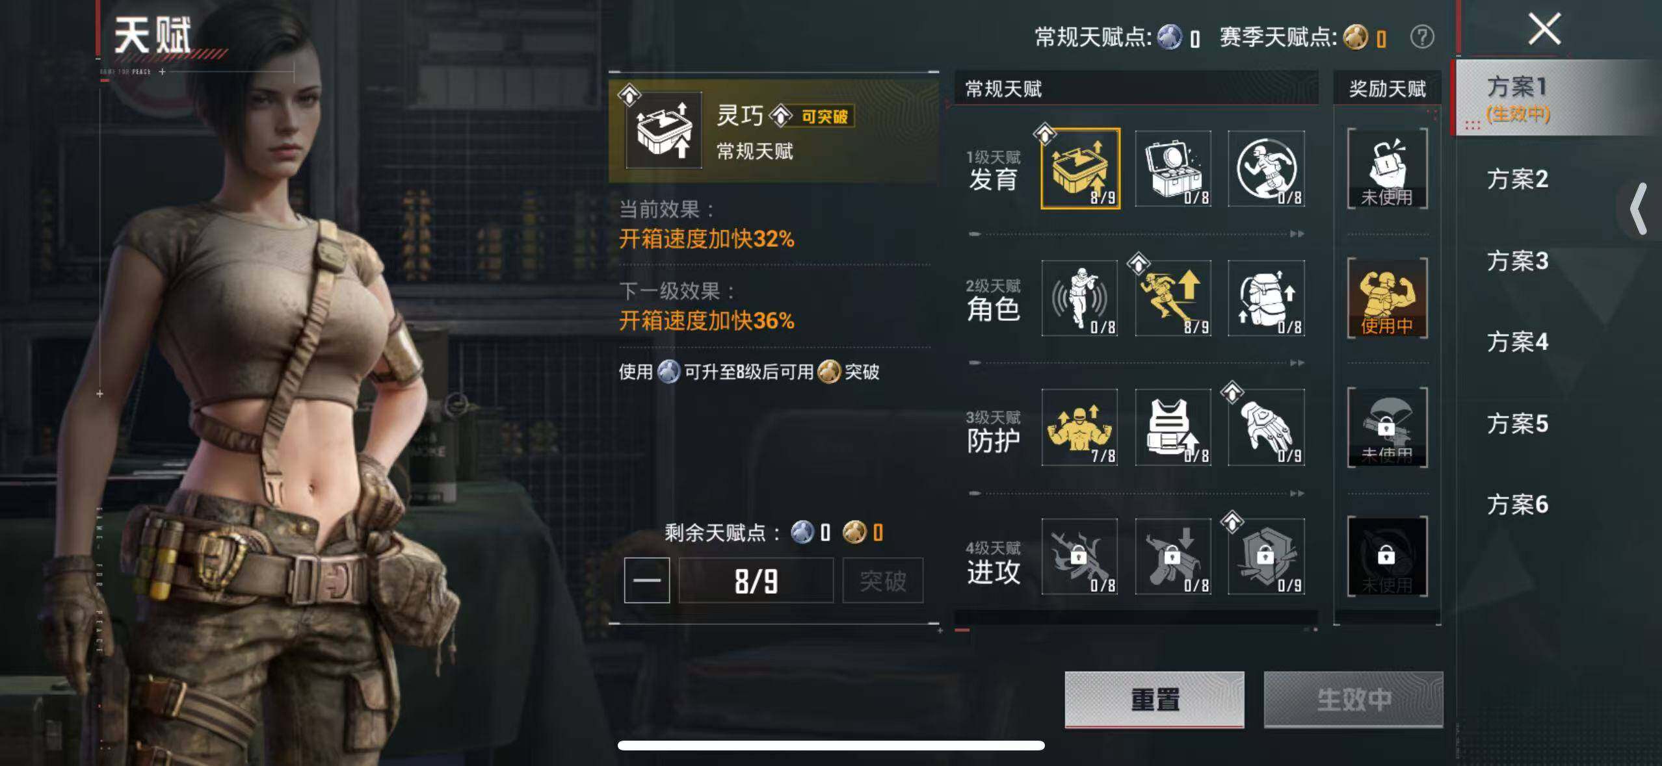This screenshot has width=1662, height=766.
Task: Select the yellow sprinting speed talent
Action: pos(1173,298)
